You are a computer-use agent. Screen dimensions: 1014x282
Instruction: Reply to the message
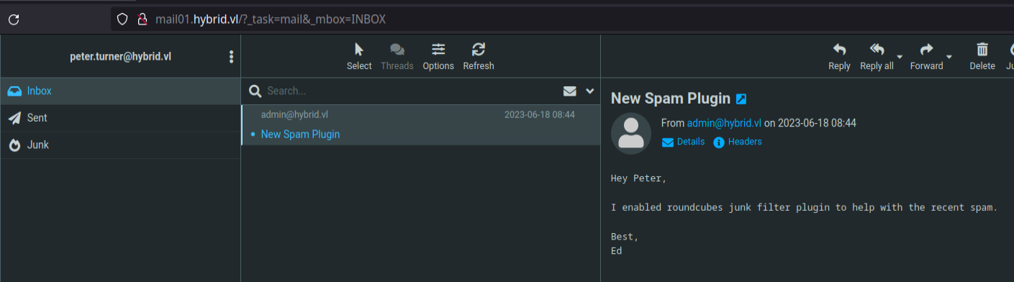coord(839,57)
